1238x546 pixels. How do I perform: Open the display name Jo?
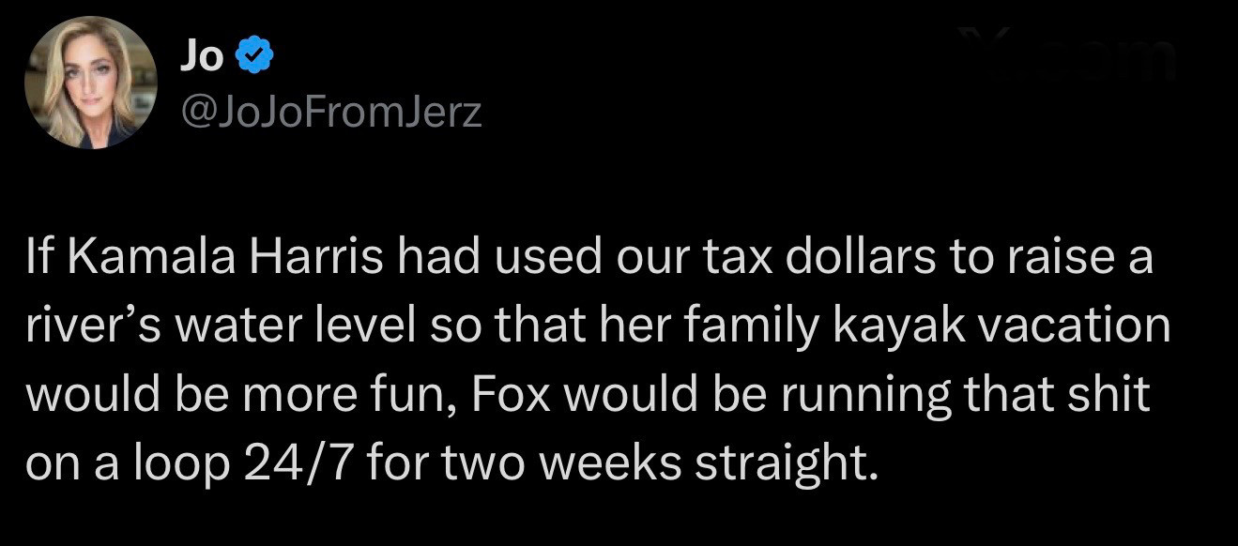(x=200, y=59)
